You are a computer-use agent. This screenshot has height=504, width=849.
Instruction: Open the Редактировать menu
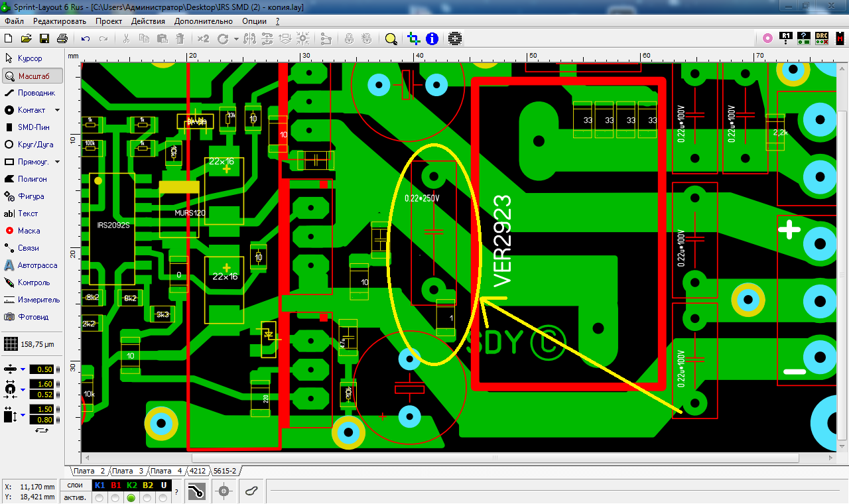click(60, 21)
